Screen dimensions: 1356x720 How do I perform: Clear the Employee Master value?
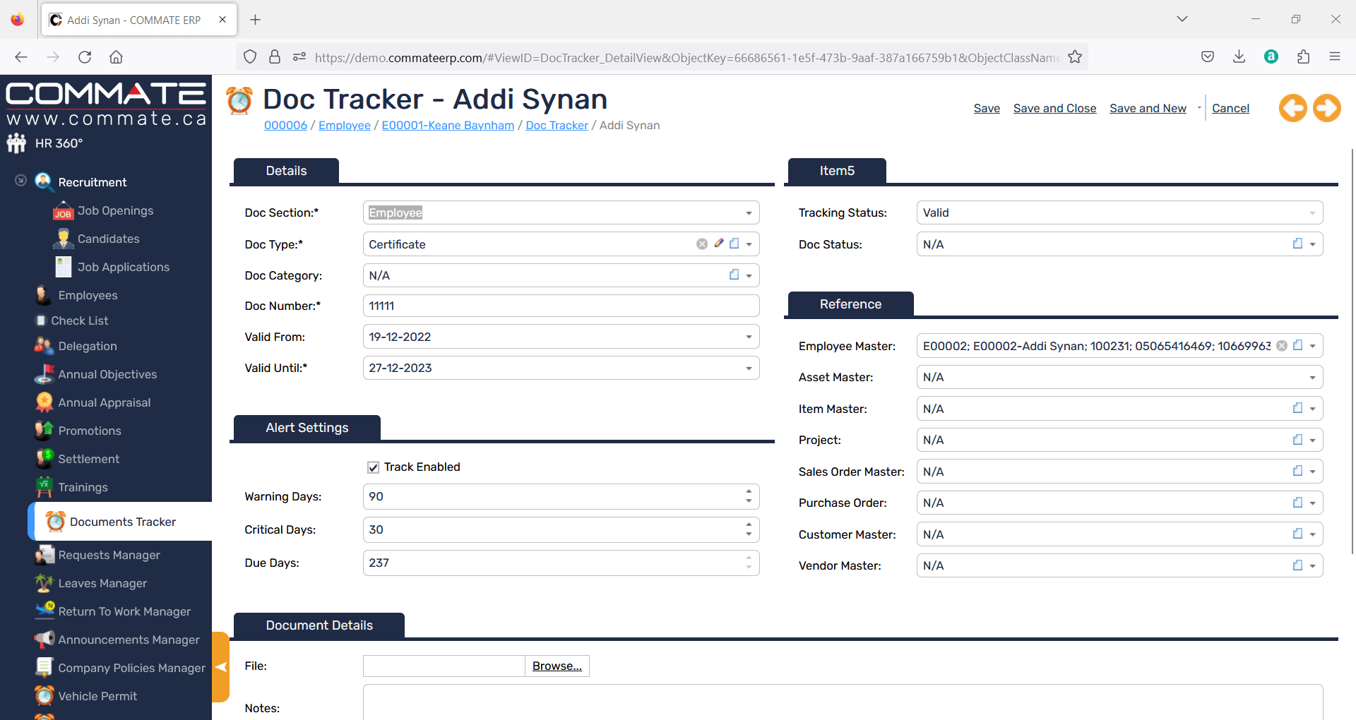(x=1282, y=346)
